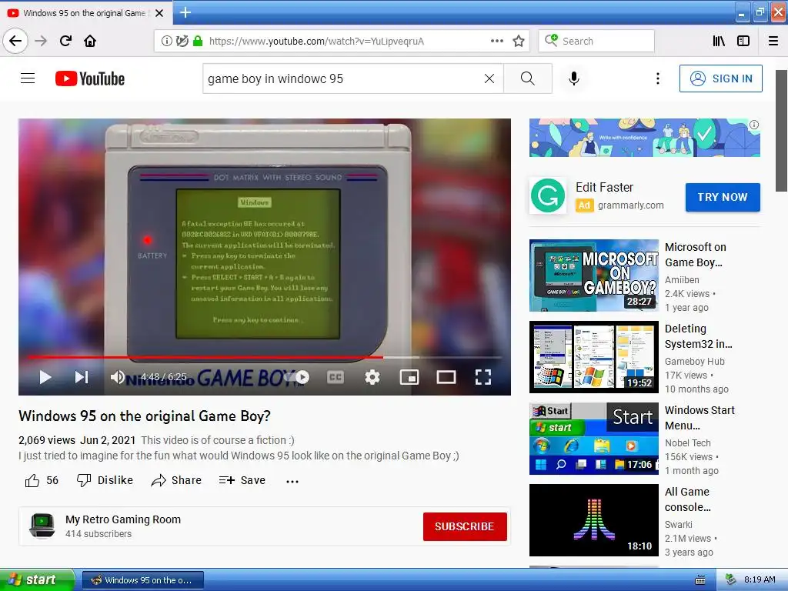Screen dimensions: 788x591
Task: Open page actions three-dot menu in address bar
Action: (496, 41)
